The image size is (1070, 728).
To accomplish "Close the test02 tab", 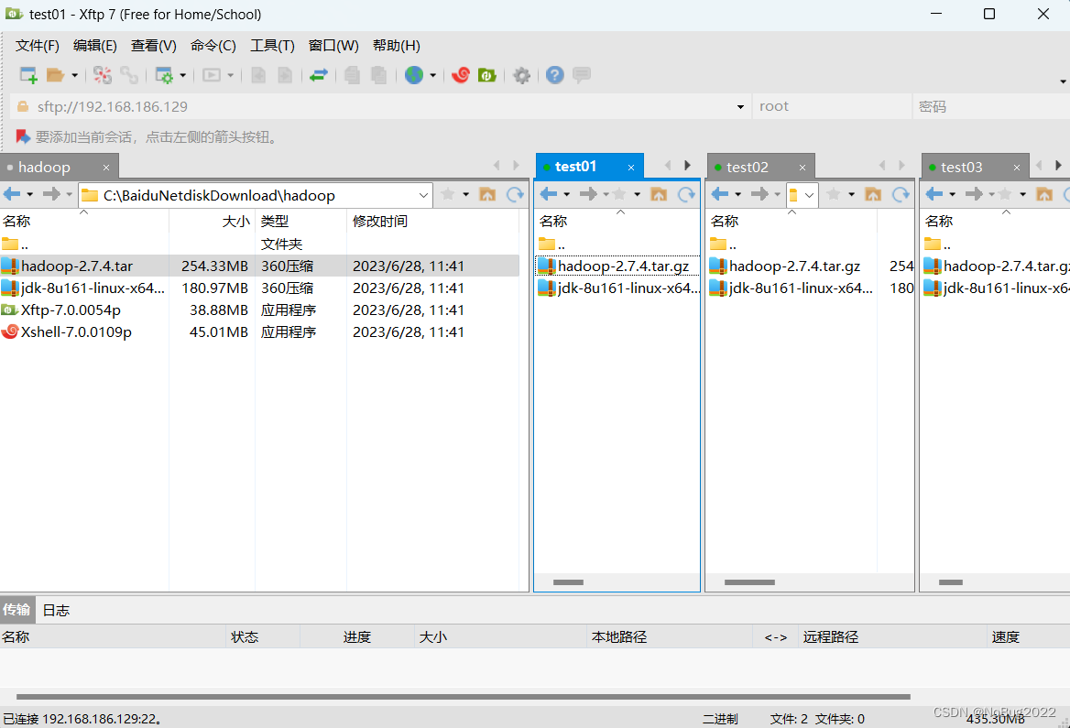I will click(802, 168).
